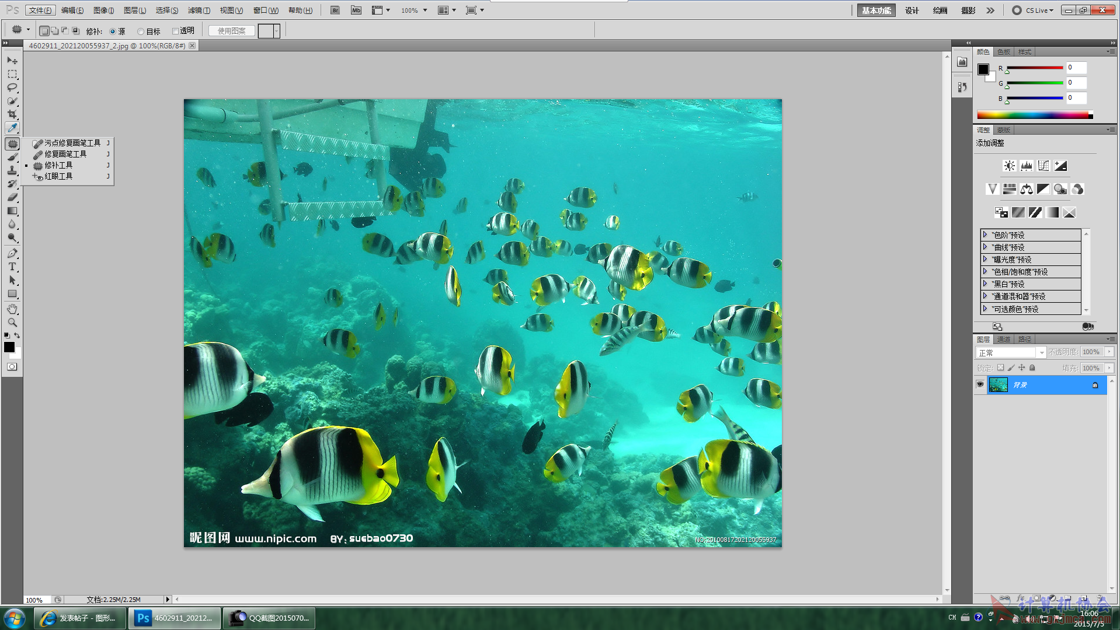
Task: Toggle new selection mode button
Action: (44, 31)
